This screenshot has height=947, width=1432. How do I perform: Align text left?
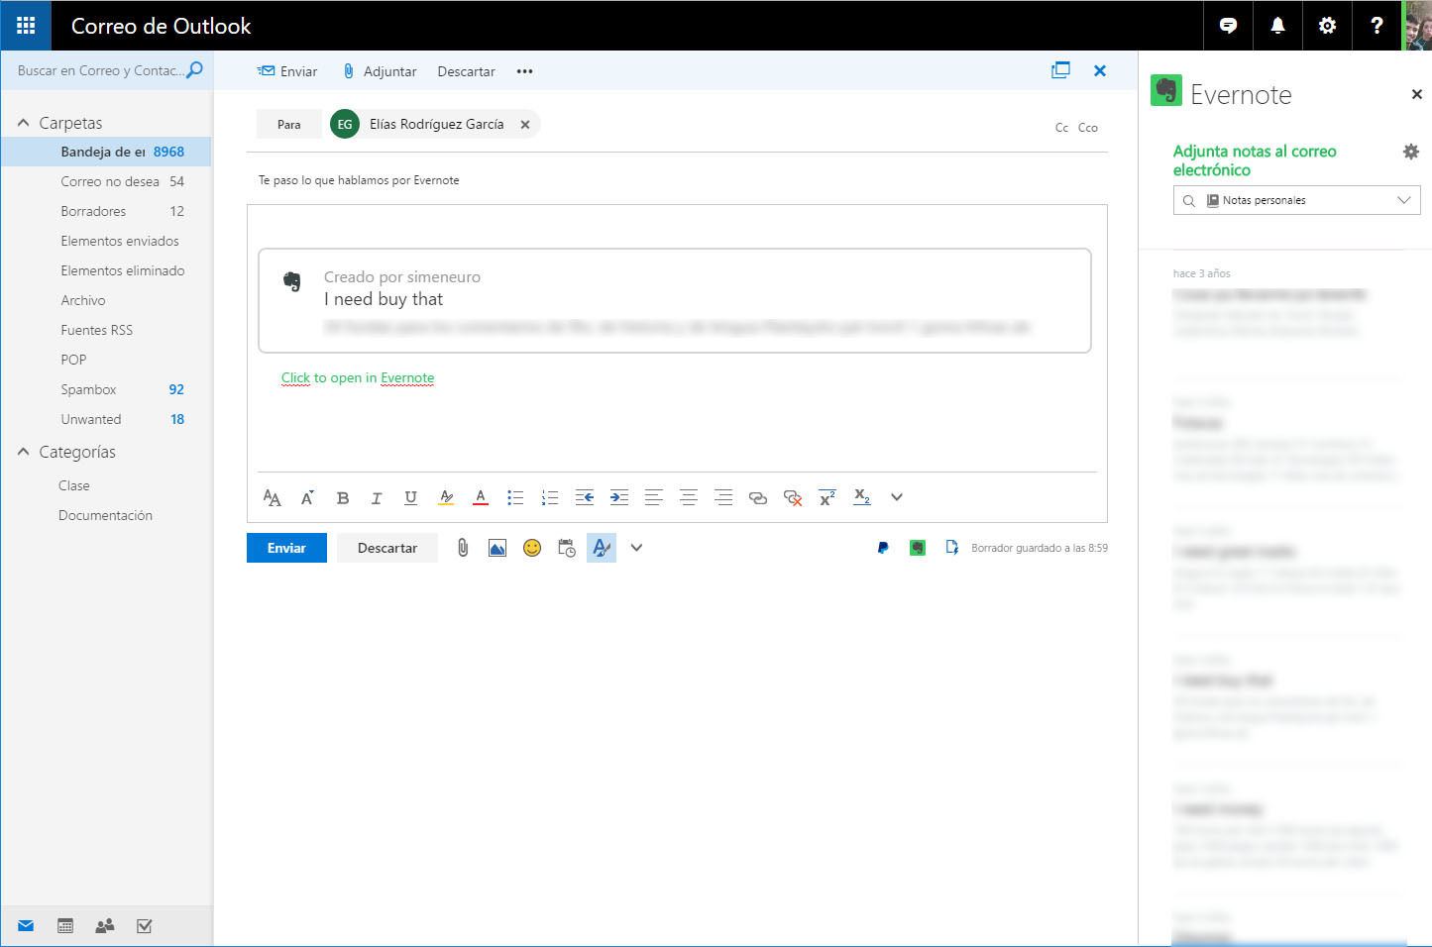654,498
